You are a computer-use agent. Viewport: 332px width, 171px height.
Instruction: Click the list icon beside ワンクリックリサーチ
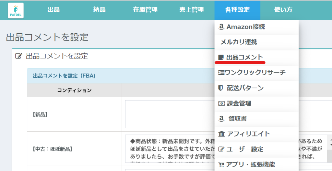point(221,72)
